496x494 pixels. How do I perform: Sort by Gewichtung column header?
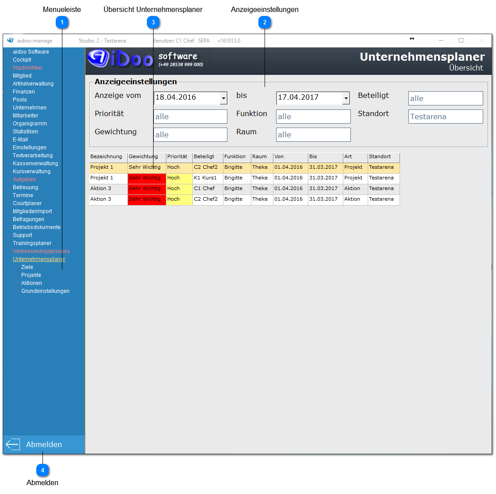click(x=147, y=157)
